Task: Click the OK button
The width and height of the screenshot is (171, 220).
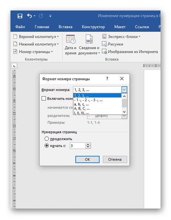Action: tap(87, 159)
